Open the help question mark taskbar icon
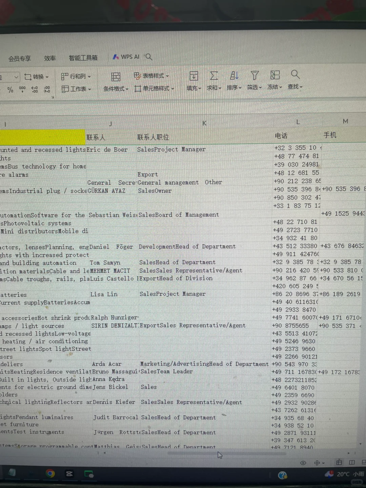The image size is (366, 488). coord(282,475)
